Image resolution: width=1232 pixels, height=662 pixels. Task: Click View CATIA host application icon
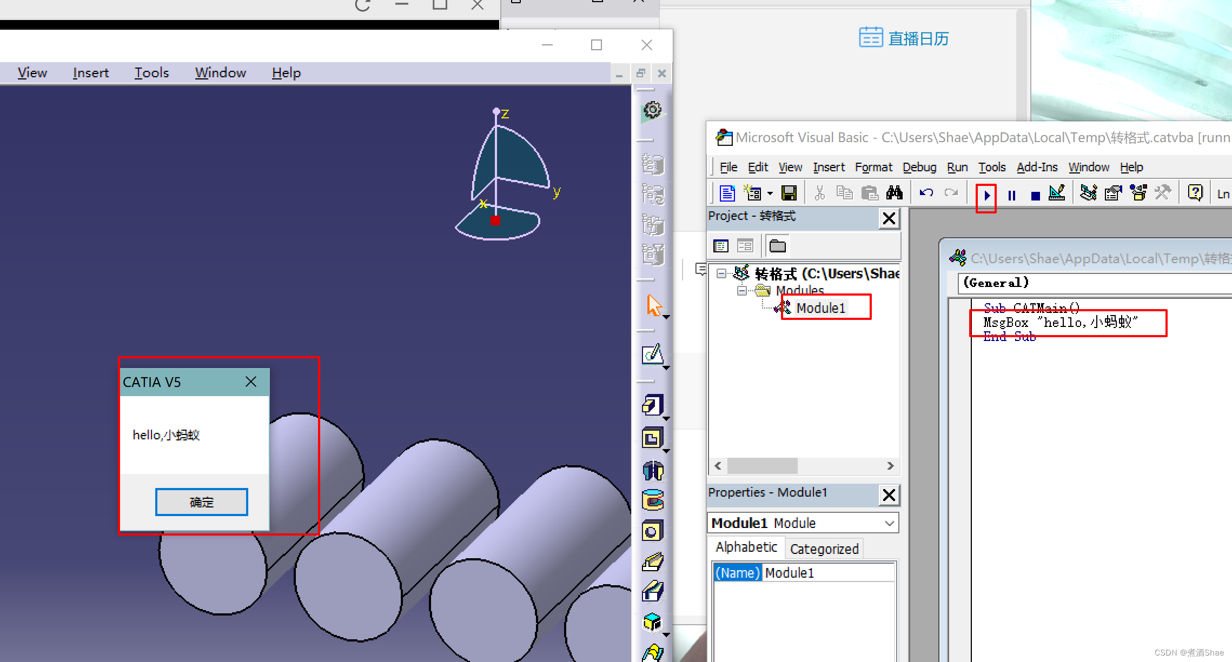tap(727, 193)
